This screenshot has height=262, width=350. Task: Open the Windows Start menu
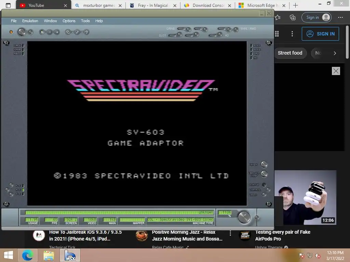click(x=9, y=255)
